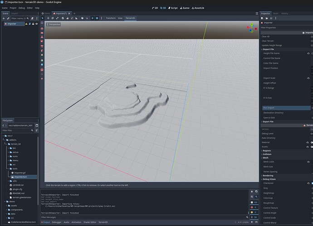Toggle Output search bar visibility
This screenshot has height=226, width=313.
coord(256,197)
